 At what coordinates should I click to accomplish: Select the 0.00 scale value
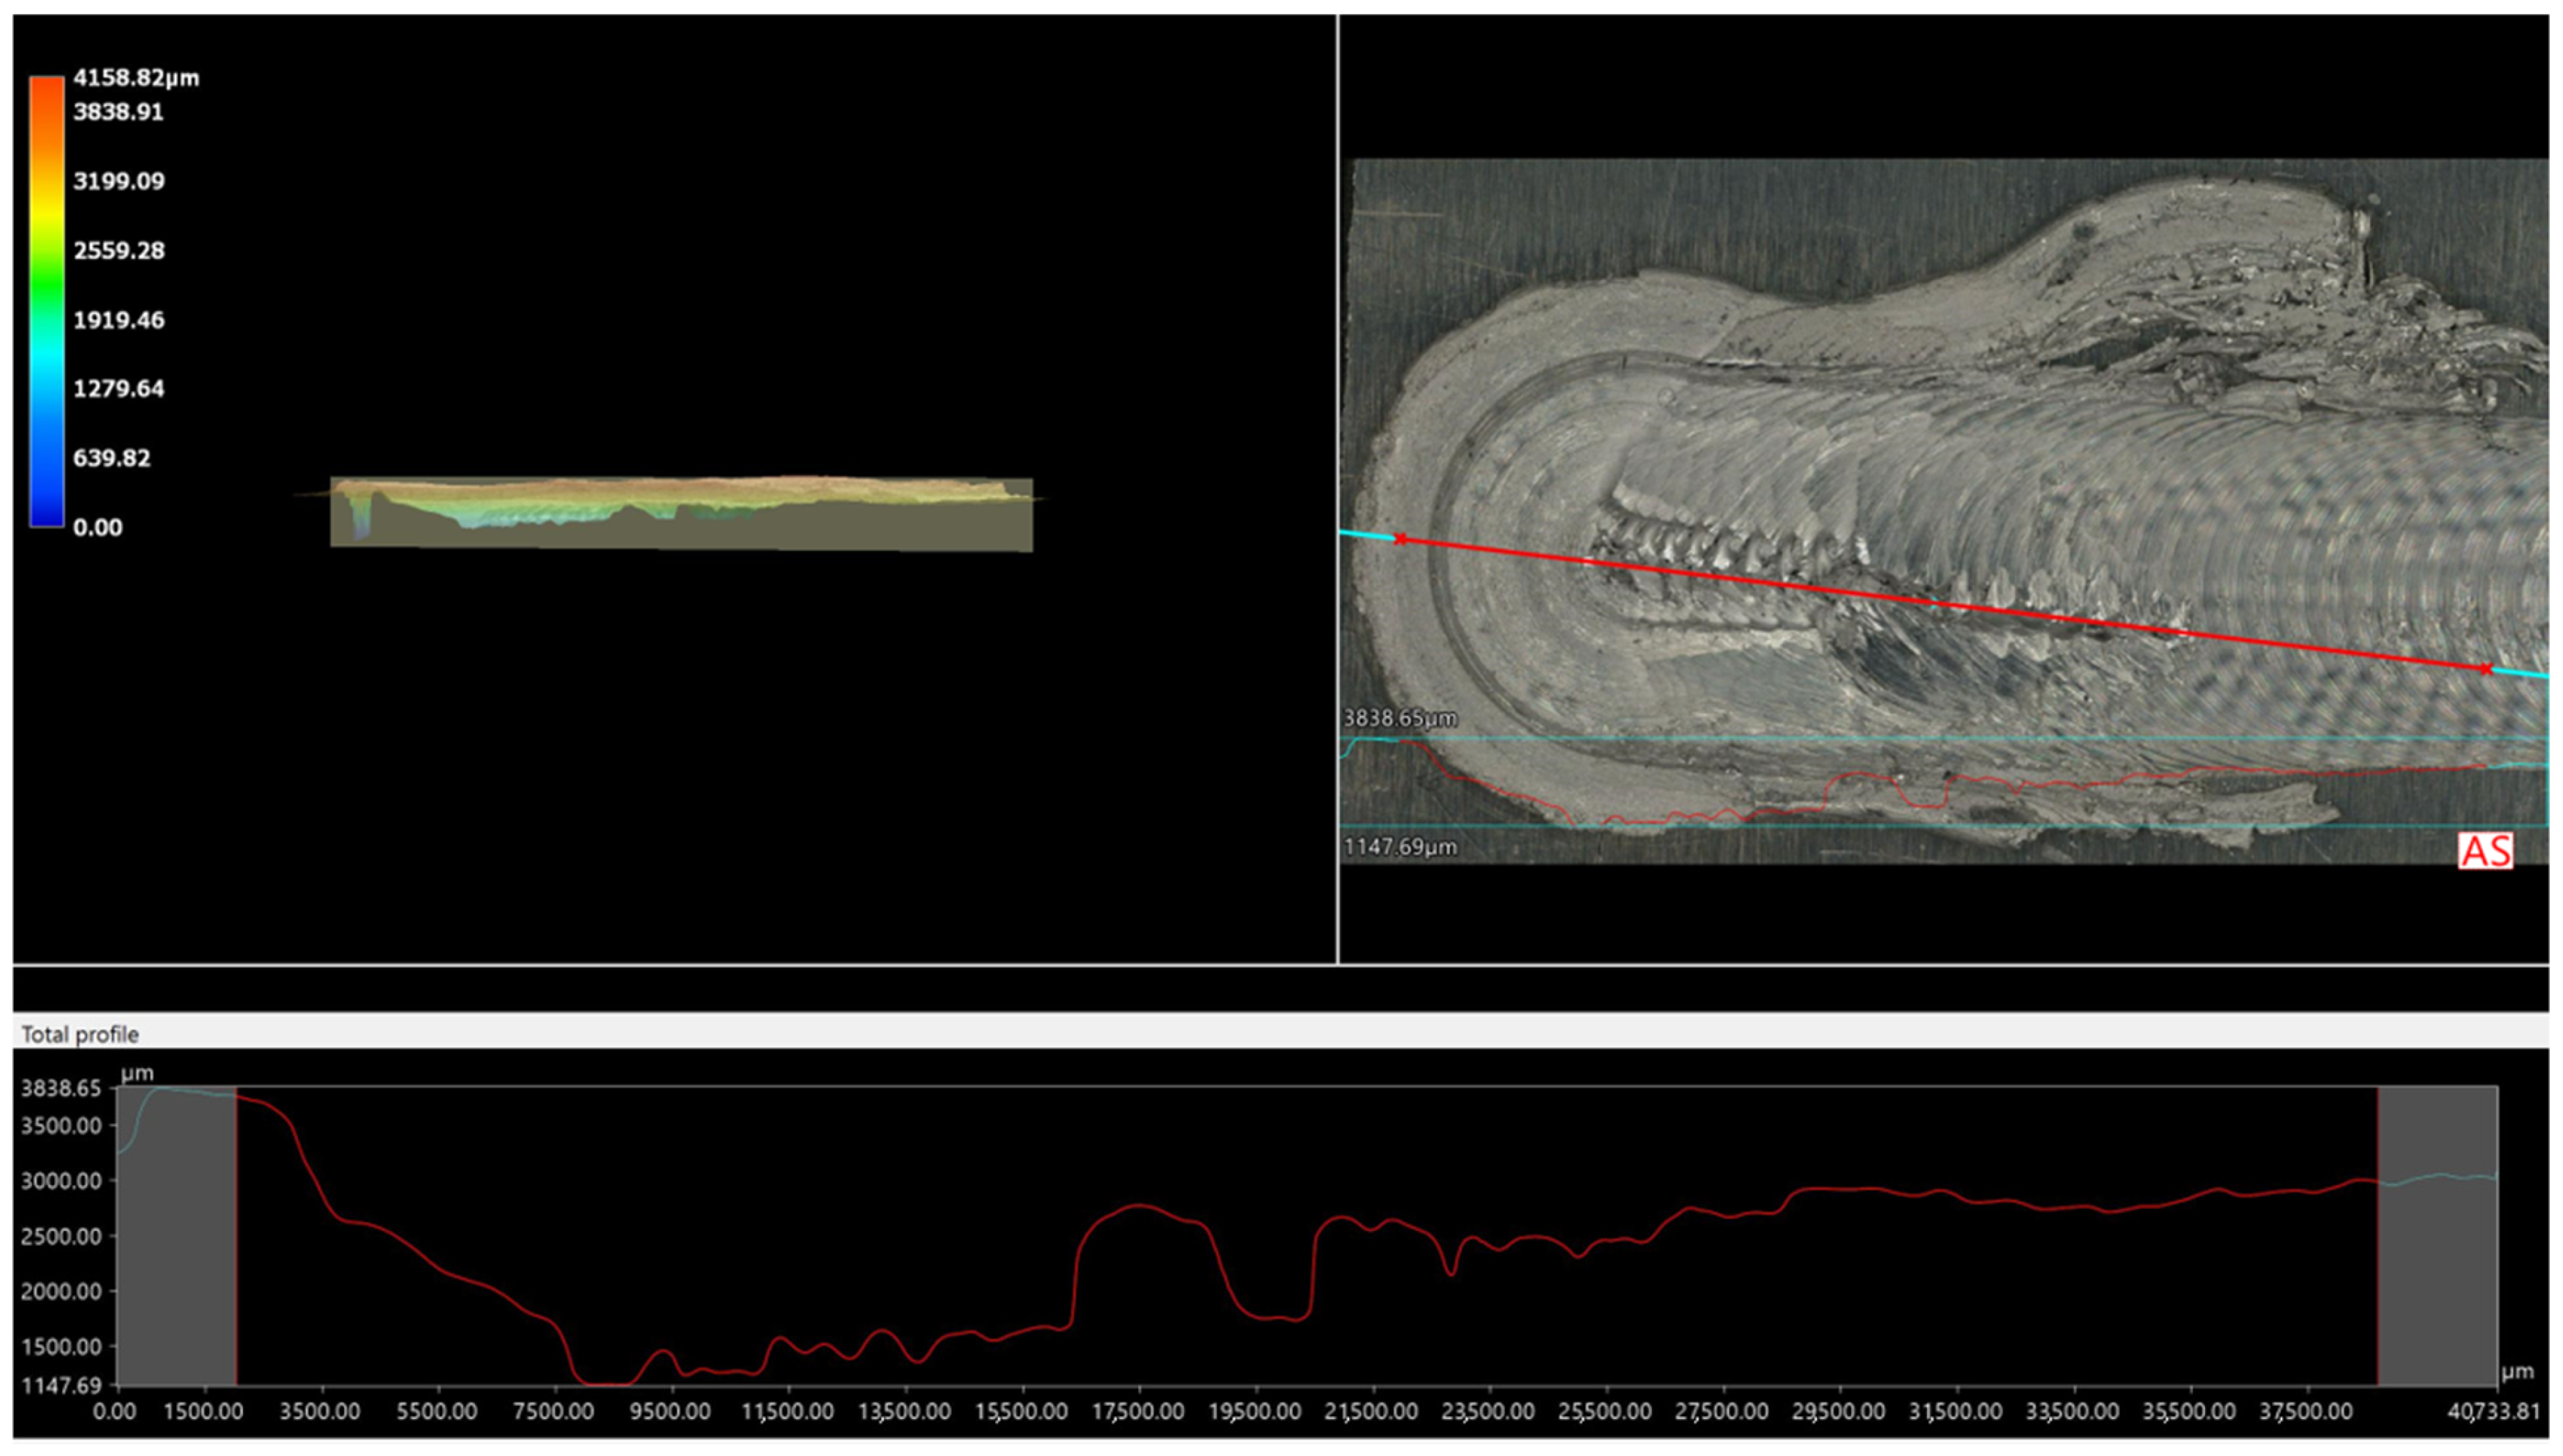(x=98, y=528)
